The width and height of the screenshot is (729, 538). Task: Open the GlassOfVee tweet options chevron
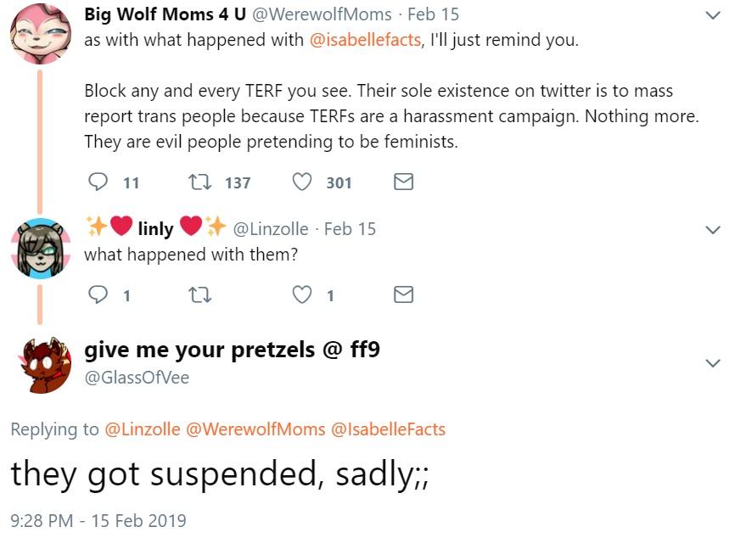[711, 363]
